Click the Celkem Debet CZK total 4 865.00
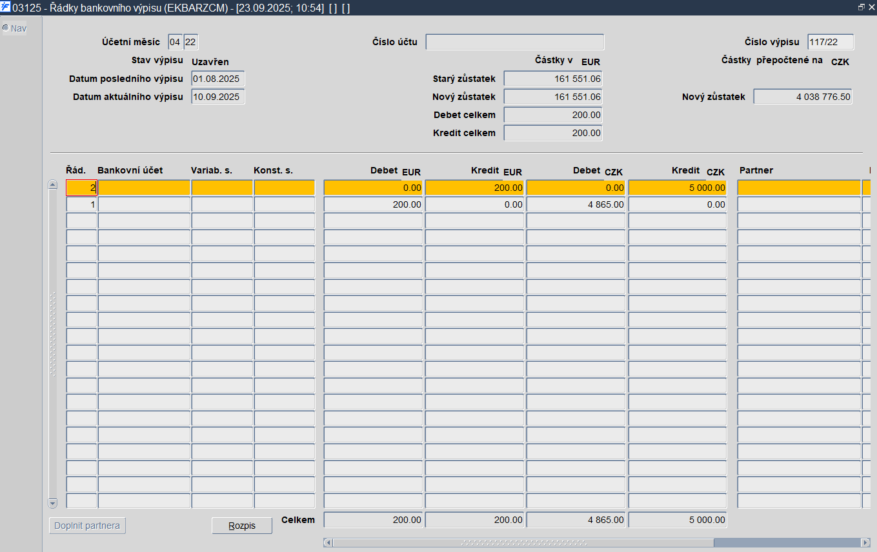877x552 pixels. [576, 520]
